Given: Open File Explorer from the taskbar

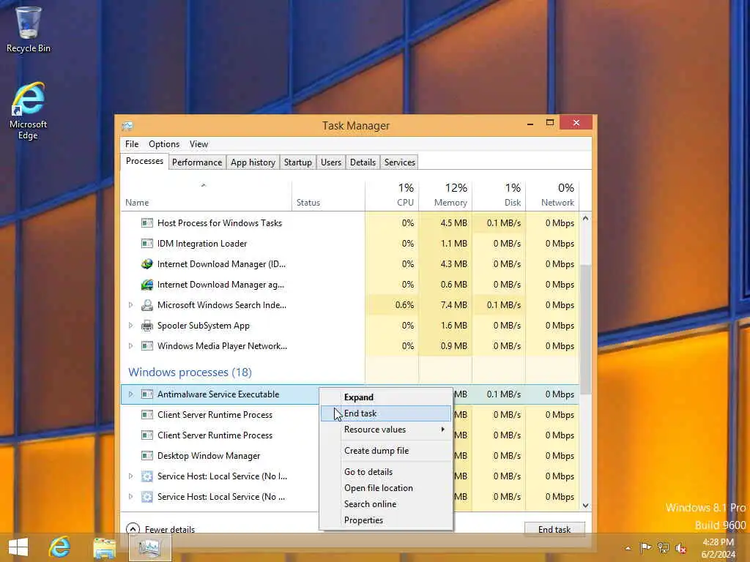Looking at the screenshot, I should point(104,547).
